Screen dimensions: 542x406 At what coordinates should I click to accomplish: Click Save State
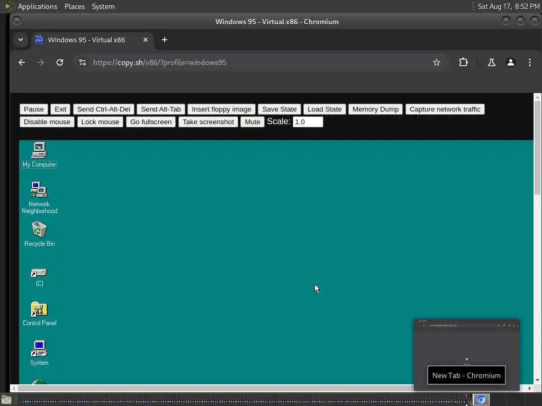coord(279,109)
